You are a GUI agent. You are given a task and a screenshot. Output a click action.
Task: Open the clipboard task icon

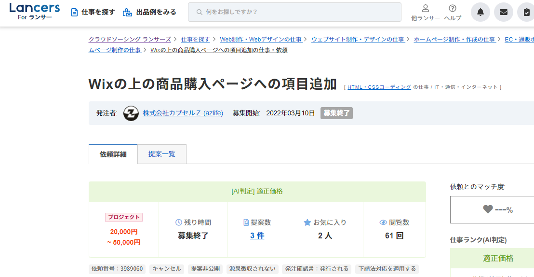point(526,12)
